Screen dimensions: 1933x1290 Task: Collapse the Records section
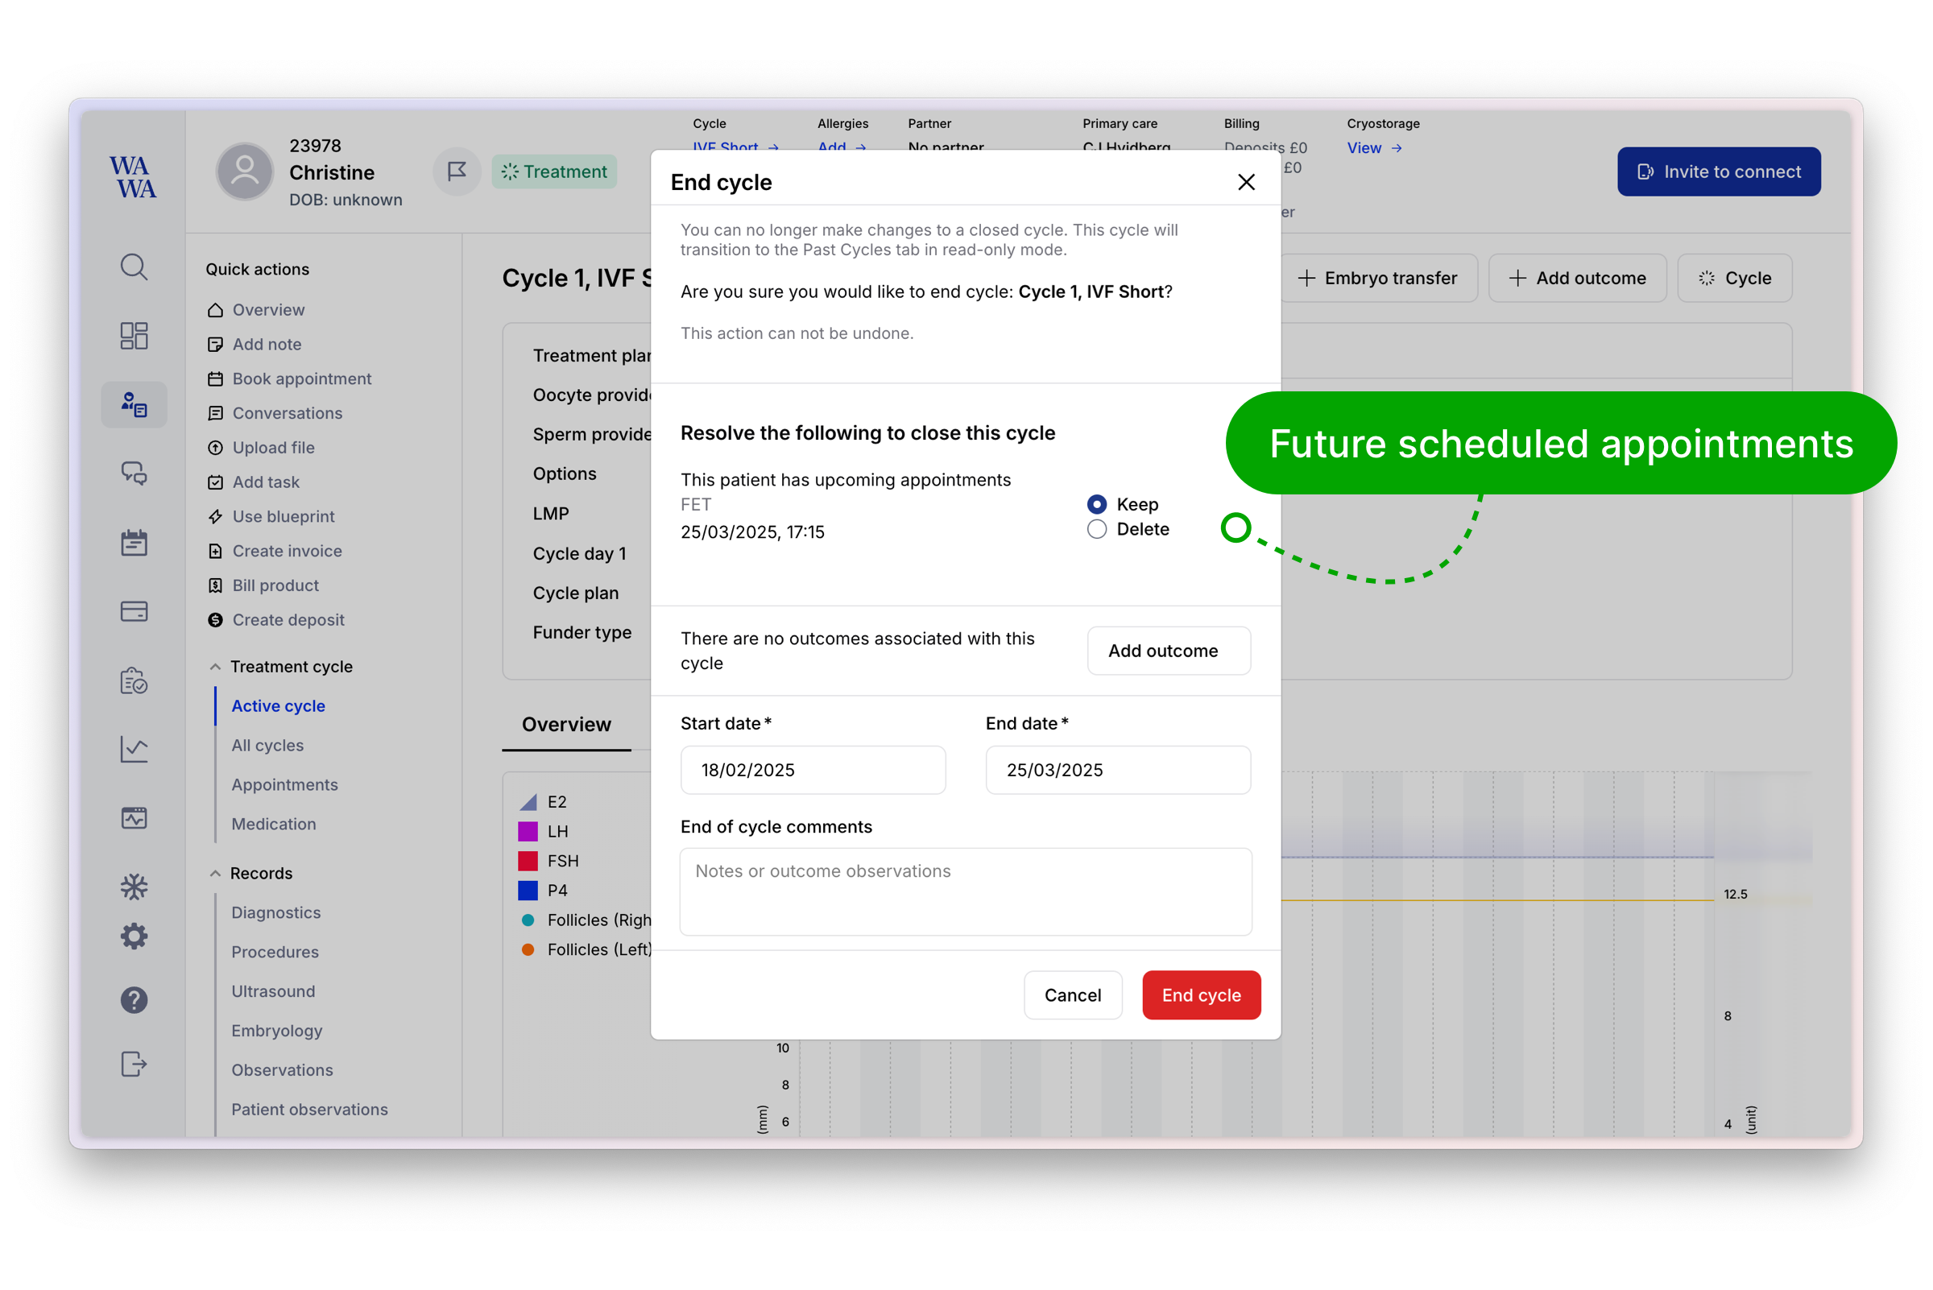[216, 873]
